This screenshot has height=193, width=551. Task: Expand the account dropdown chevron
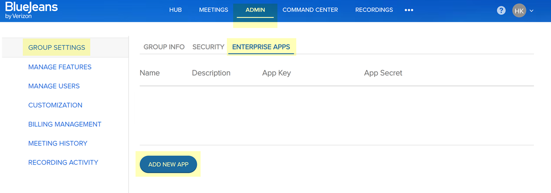pos(532,11)
